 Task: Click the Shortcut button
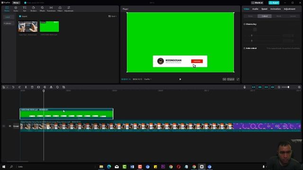[257, 3]
